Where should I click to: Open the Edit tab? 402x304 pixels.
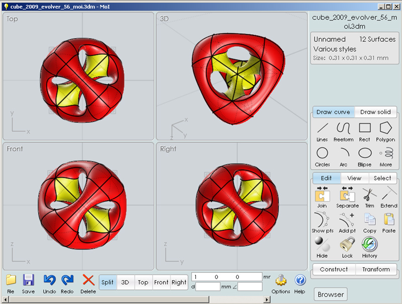point(326,178)
